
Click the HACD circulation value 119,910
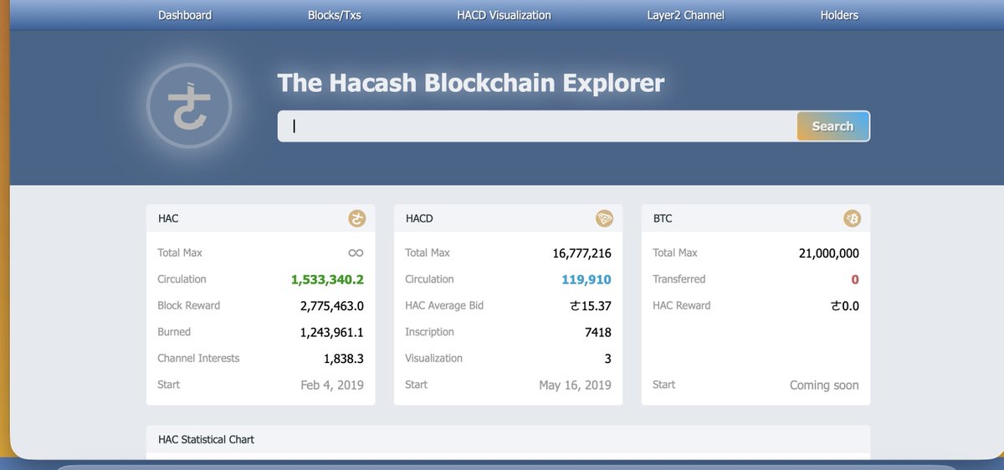point(587,279)
